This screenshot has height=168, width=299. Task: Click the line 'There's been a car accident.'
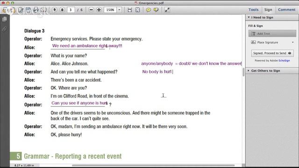click(76, 80)
